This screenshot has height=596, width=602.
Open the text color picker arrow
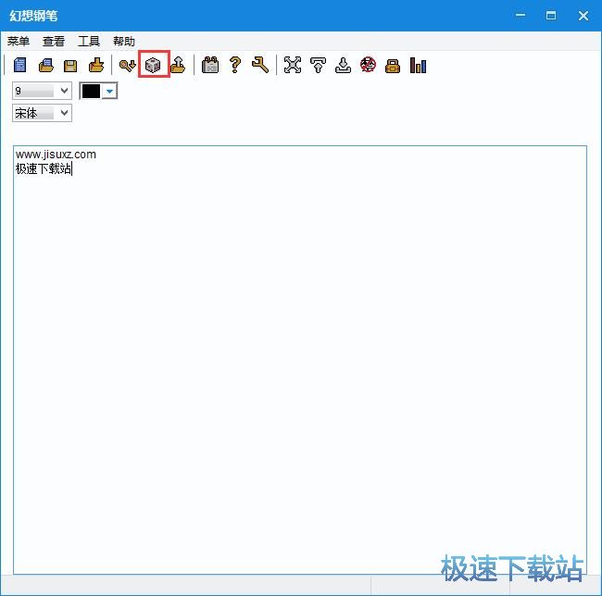click(x=110, y=92)
